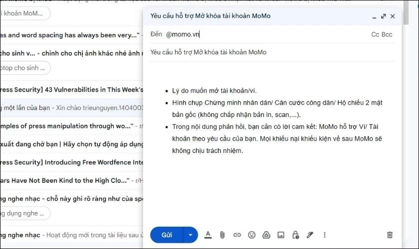Add Cc recipients
The height and width of the screenshot is (249, 419).
pyautogui.click(x=375, y=34)
